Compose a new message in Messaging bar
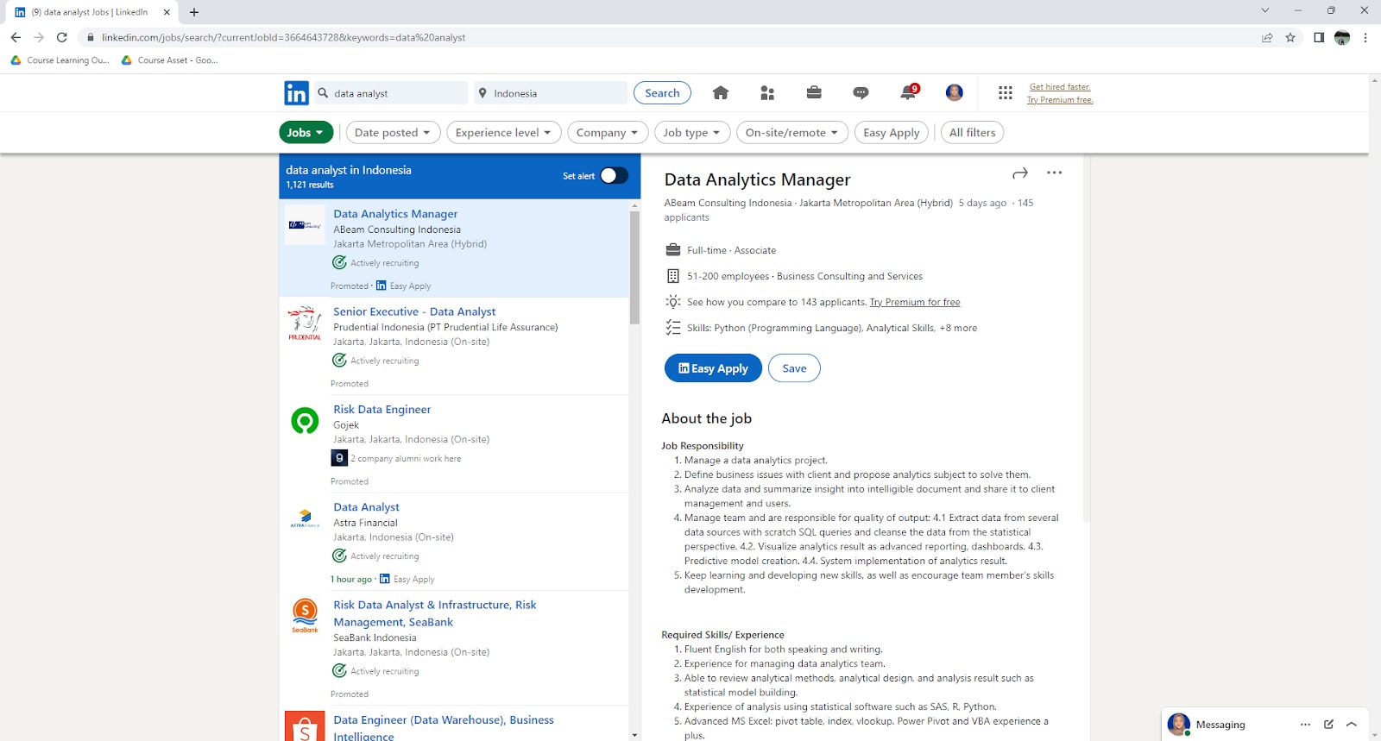Screen dimensions: 1381x741 (x=1329, y=725)
